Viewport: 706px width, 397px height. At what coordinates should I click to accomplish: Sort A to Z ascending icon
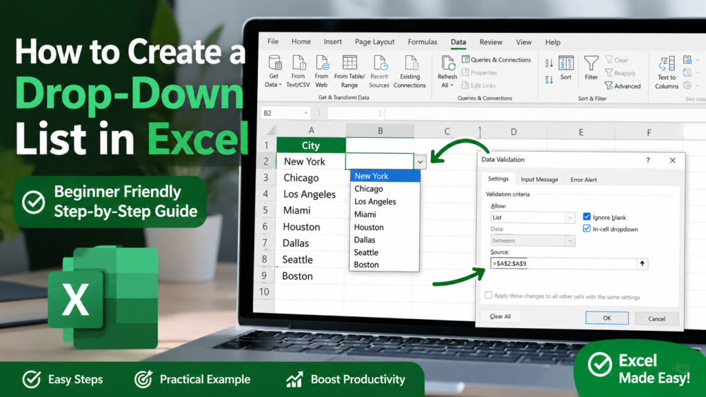(x=549, y=63)
